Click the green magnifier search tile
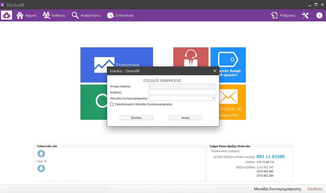Screen dimensions: 326x193 (x=94, y=102)
